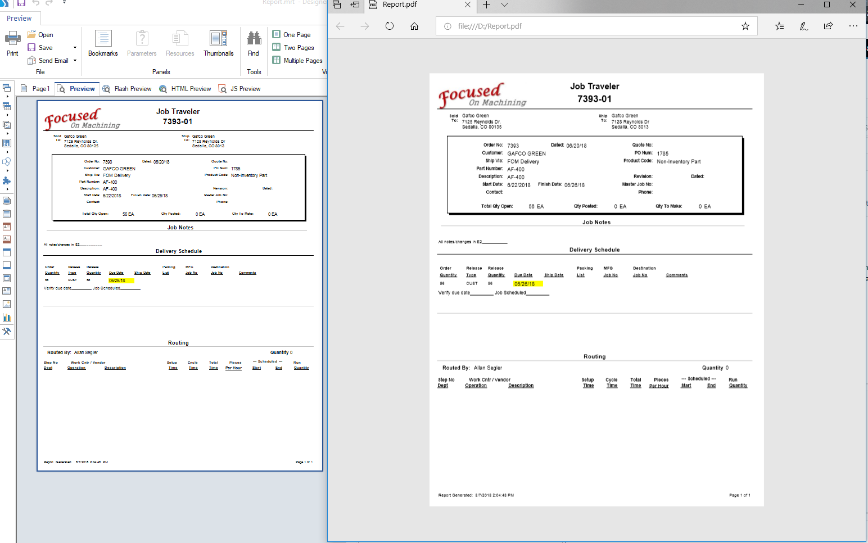Click redo in the designer title bar
This screenshot has width=868, height=543.
(x=49, y=3)
